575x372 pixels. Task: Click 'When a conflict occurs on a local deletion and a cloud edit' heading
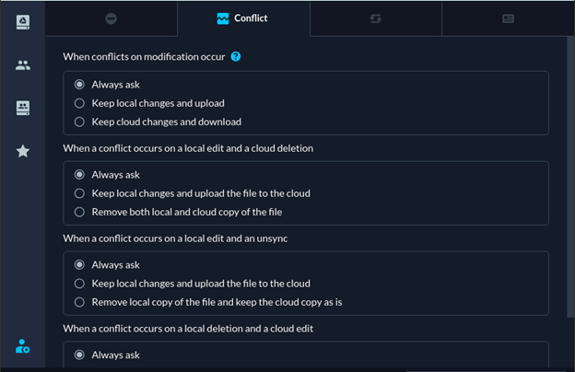[188, 329]
